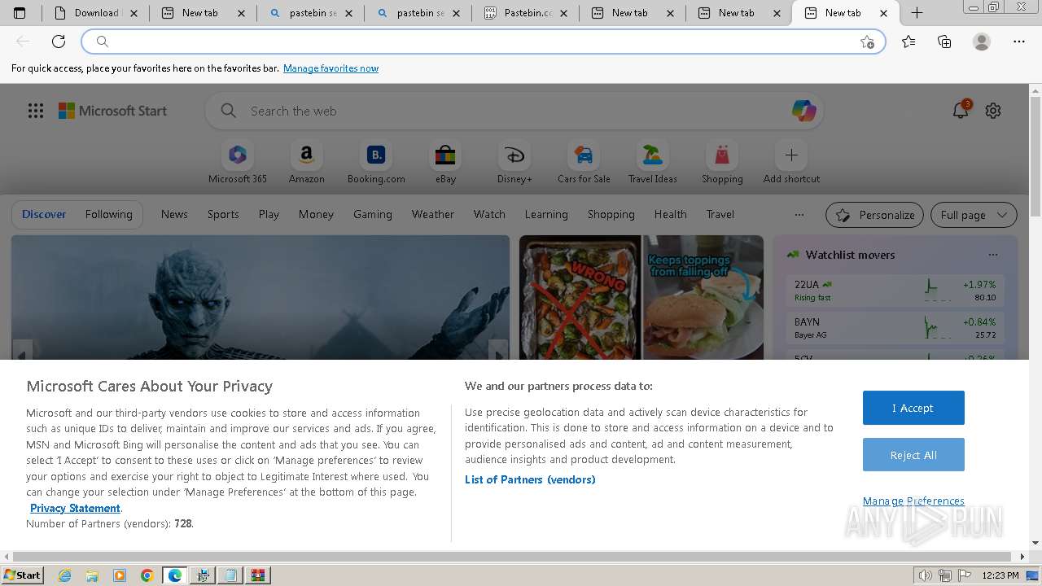Open the Watch category
Screen dimensions: 1042x586
(x=489, y=214)
